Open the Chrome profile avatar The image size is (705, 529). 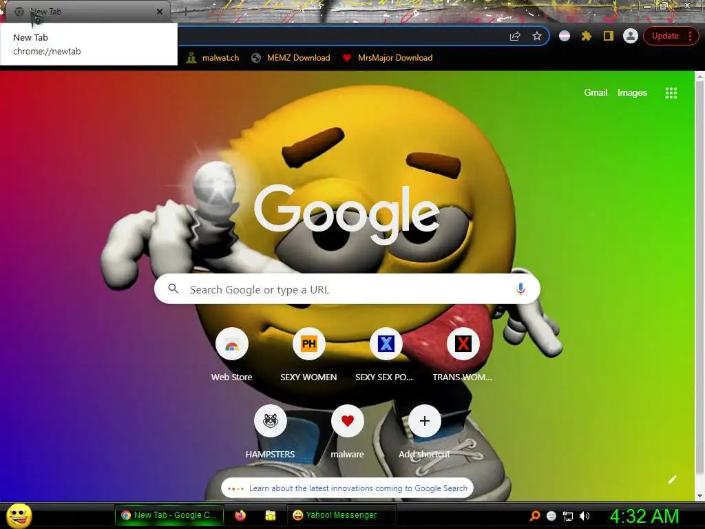631,36
